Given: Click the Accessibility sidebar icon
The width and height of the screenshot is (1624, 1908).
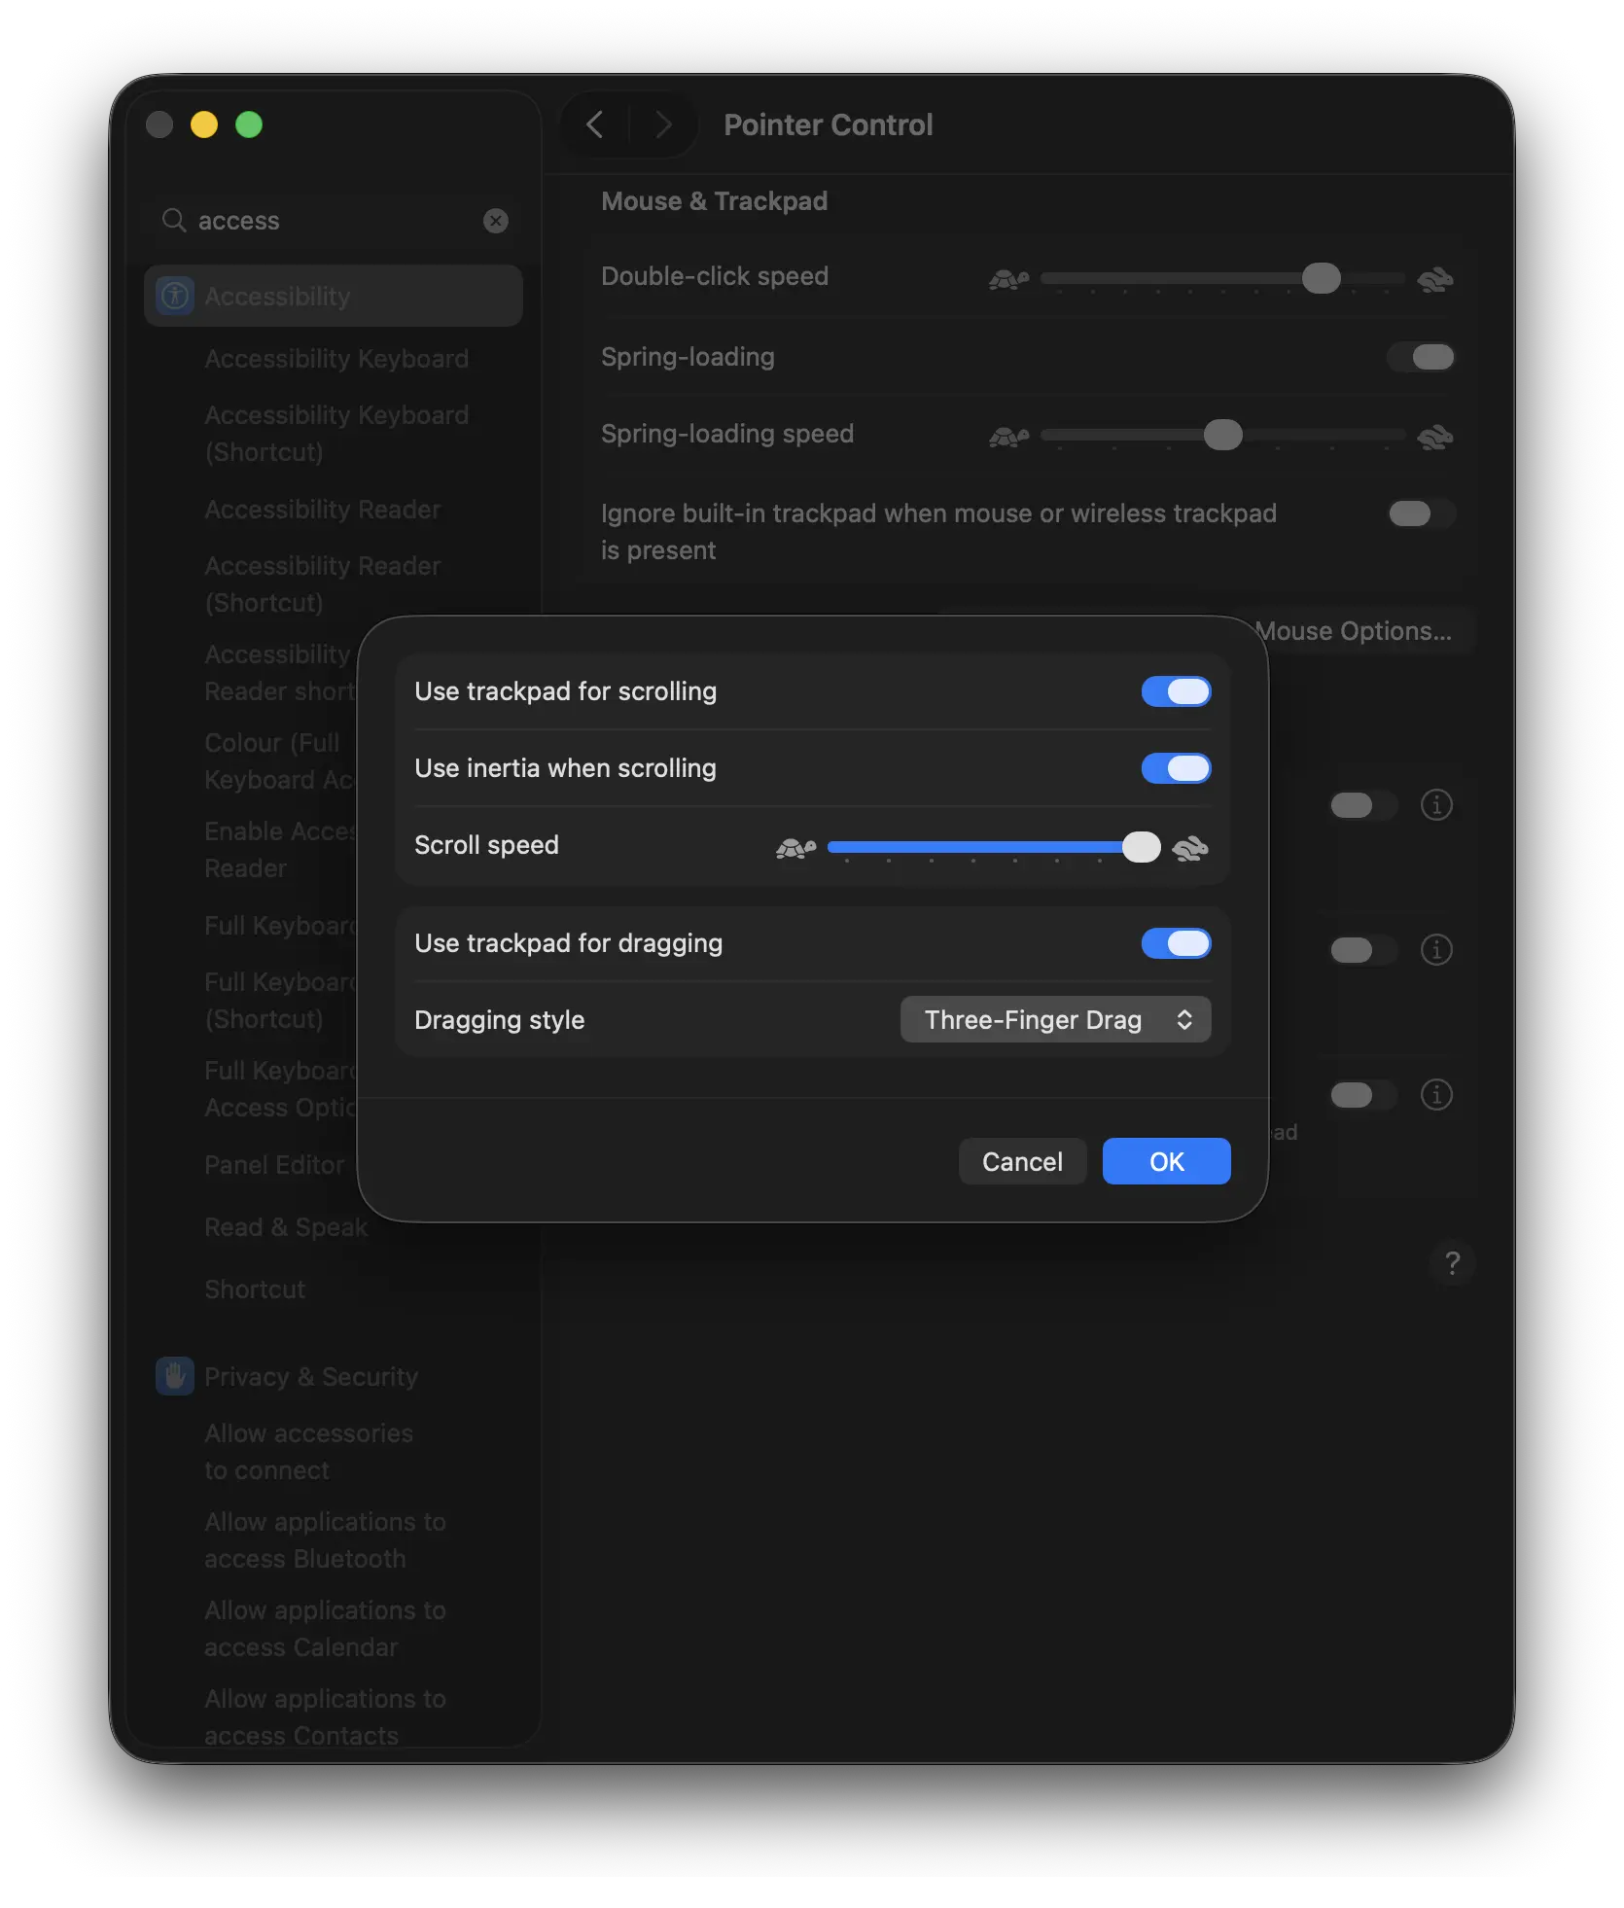Looking at the screenshot, I should point(175,296).
